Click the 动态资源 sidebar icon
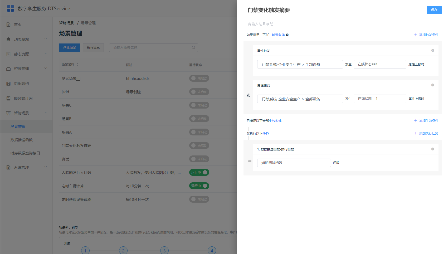Viewport: 448px width, 254px height. [x=8, y=39]
